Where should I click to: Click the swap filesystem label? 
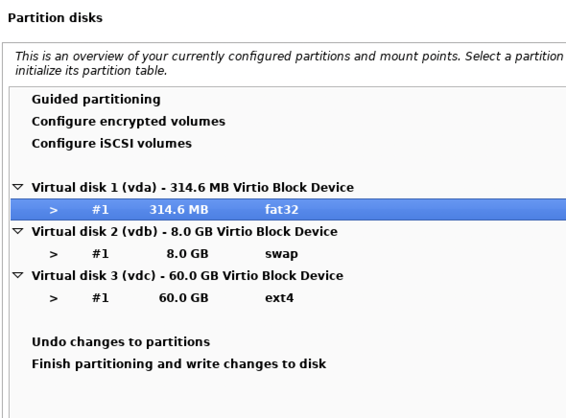(x=281, y=254)
